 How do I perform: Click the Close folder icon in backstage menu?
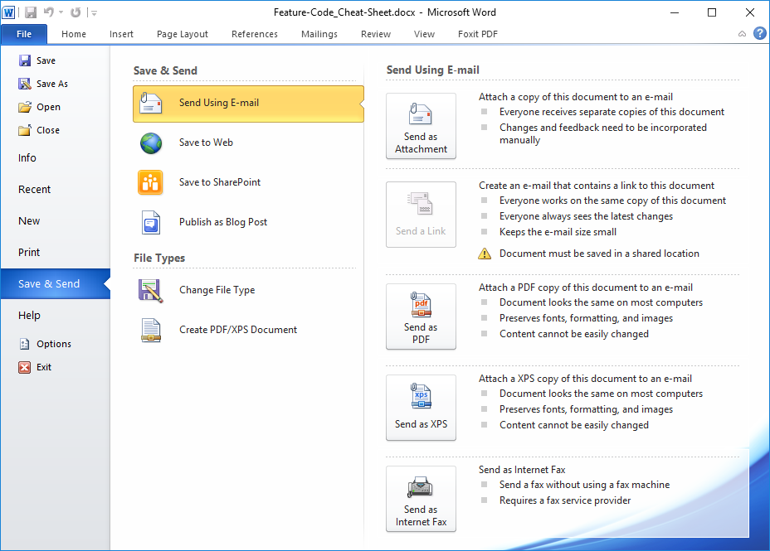tap(25, 130)
